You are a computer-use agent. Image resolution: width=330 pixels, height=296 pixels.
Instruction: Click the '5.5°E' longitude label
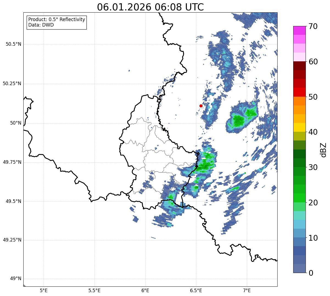pyautogui.click(x=94, y=290)
